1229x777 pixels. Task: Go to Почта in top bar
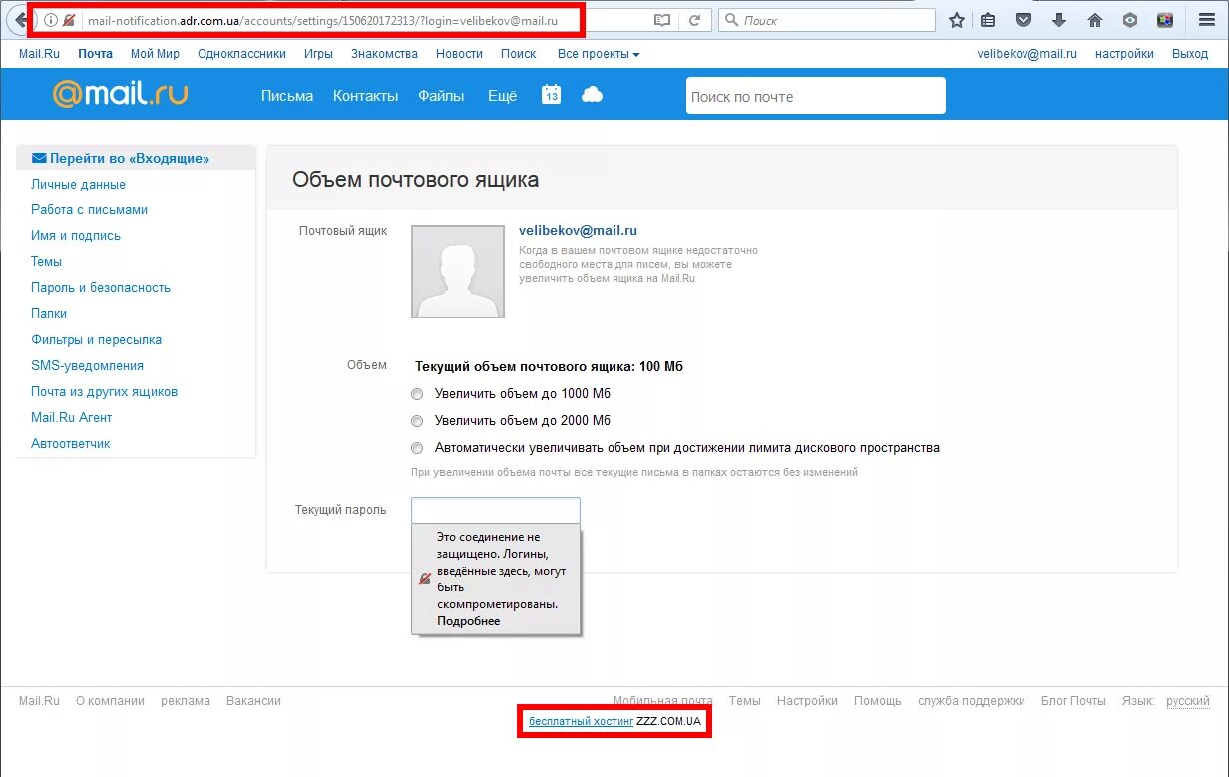click(x=96, y=54)
